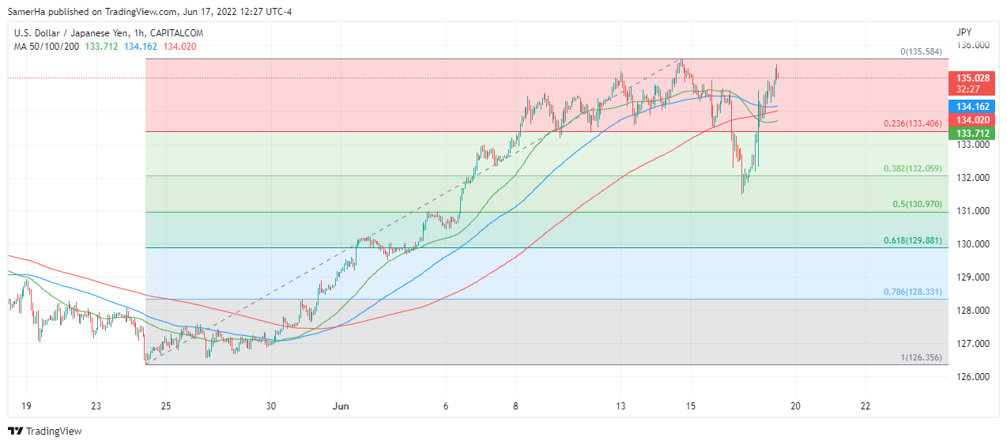Select the 0.236(133.406) Fibonacci level label
The height and width of the screenshot is (445, 1007).
pos(914,124)
